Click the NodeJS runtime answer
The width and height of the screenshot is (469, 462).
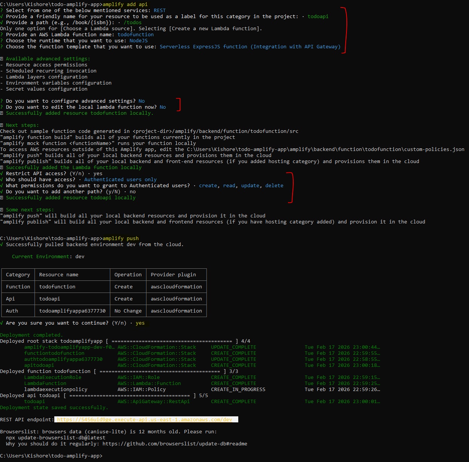pyautogui.click(x=138, y=40)
